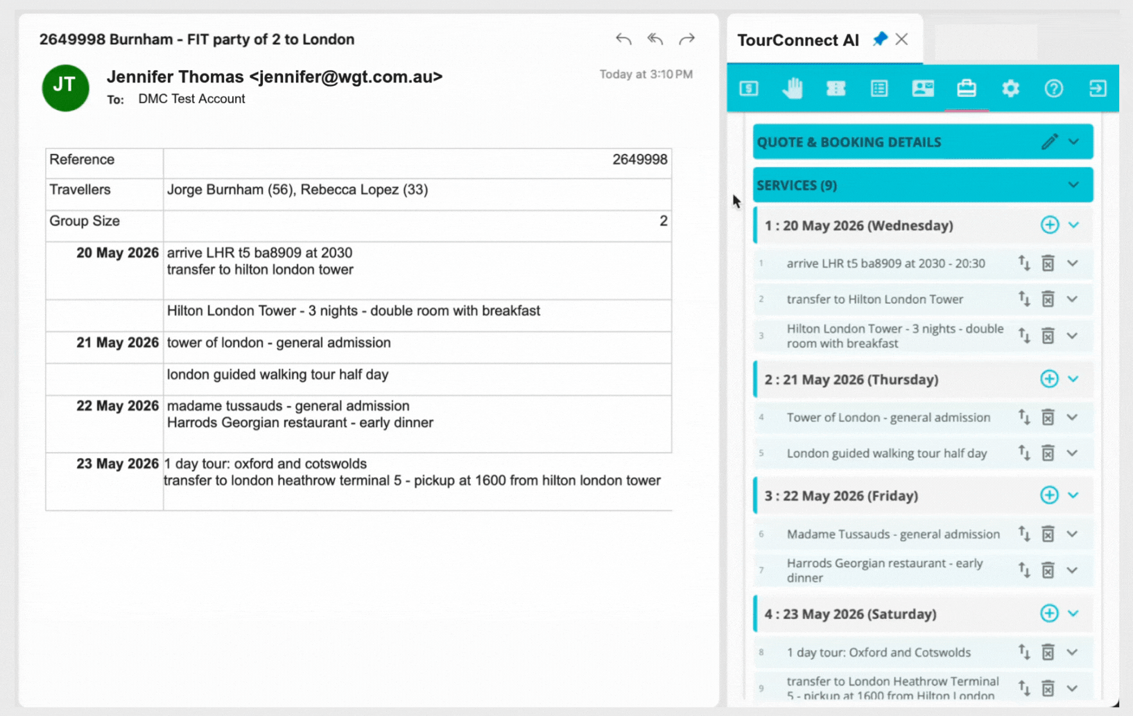Click sender Jennifer Thomas email address
The height and width of the screenshot is (716, 1133).
point(345,77)
